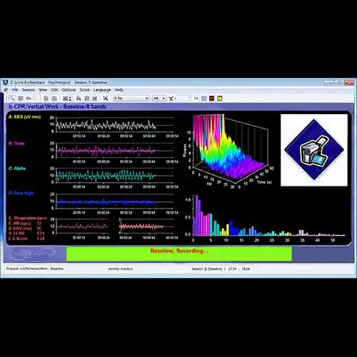The image size is (357, 357).
Task: Open the 8 Sec time-span dropdown
Action: click(x=131, y=99)
